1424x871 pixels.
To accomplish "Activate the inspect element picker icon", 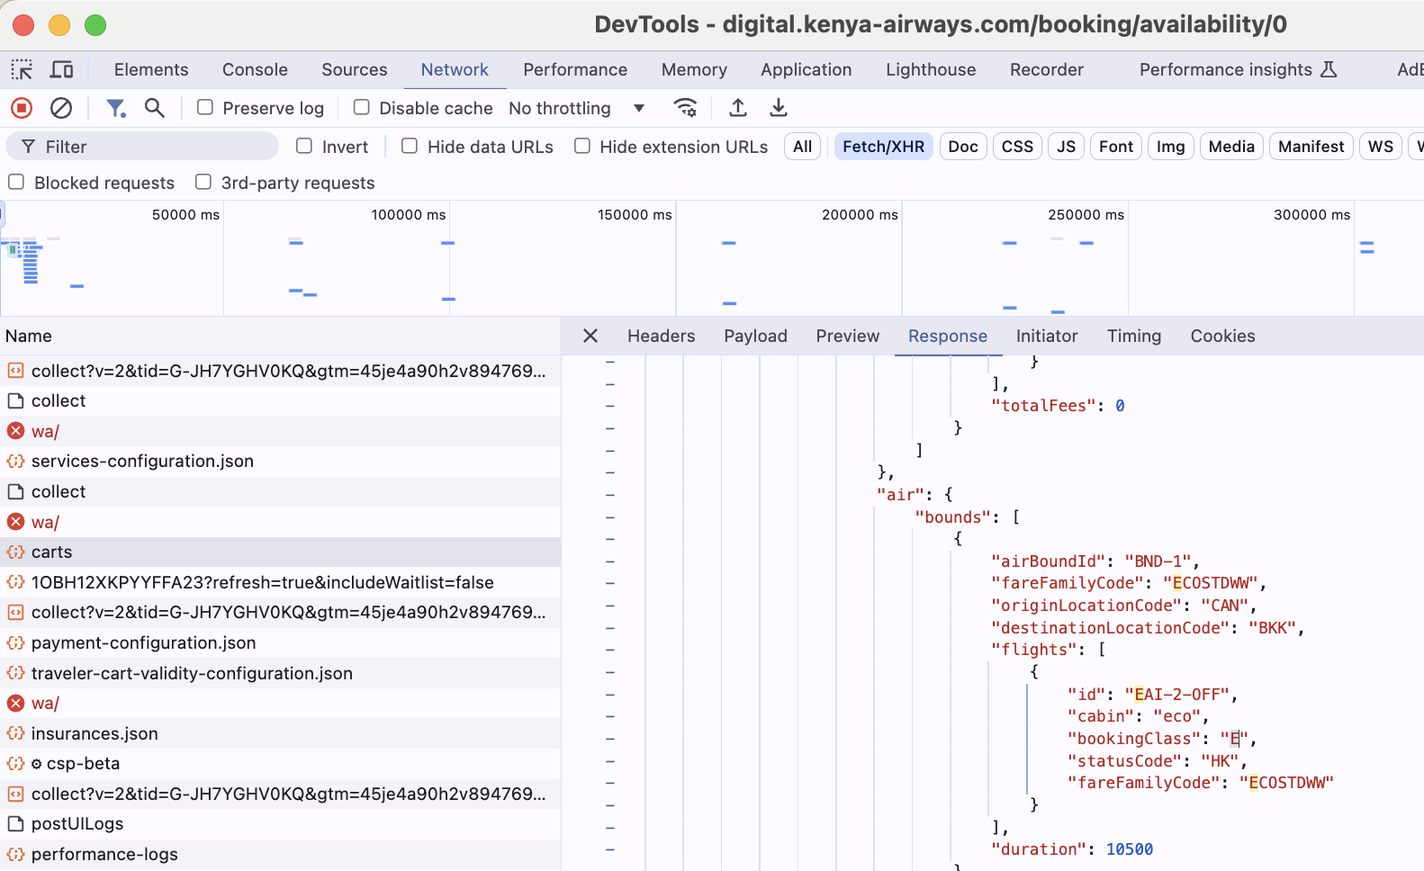I will pos(22,69).
